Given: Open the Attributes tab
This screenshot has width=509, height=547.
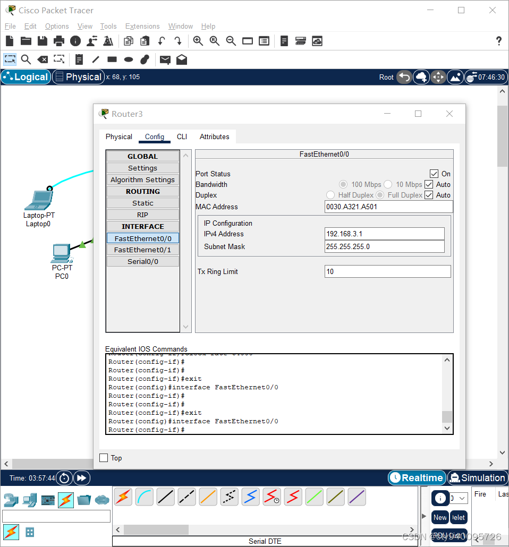Looking at the screenshot, I should [x=214, y=137].
